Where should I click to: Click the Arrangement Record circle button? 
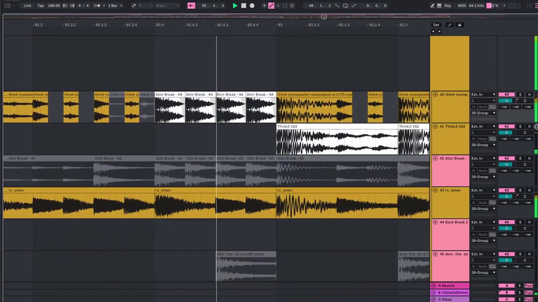pyautogui.click(x=252, y=5)
